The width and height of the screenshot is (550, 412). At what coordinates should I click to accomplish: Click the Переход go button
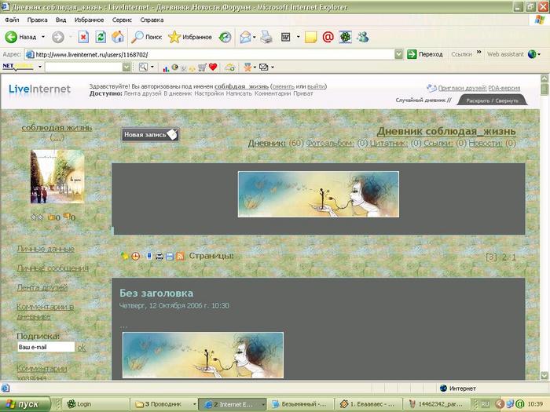click(425, 54)
